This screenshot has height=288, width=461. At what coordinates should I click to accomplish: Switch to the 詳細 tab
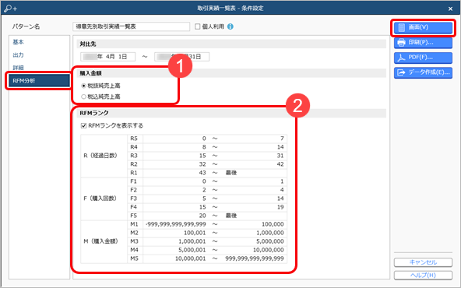[x=18, y=68]
